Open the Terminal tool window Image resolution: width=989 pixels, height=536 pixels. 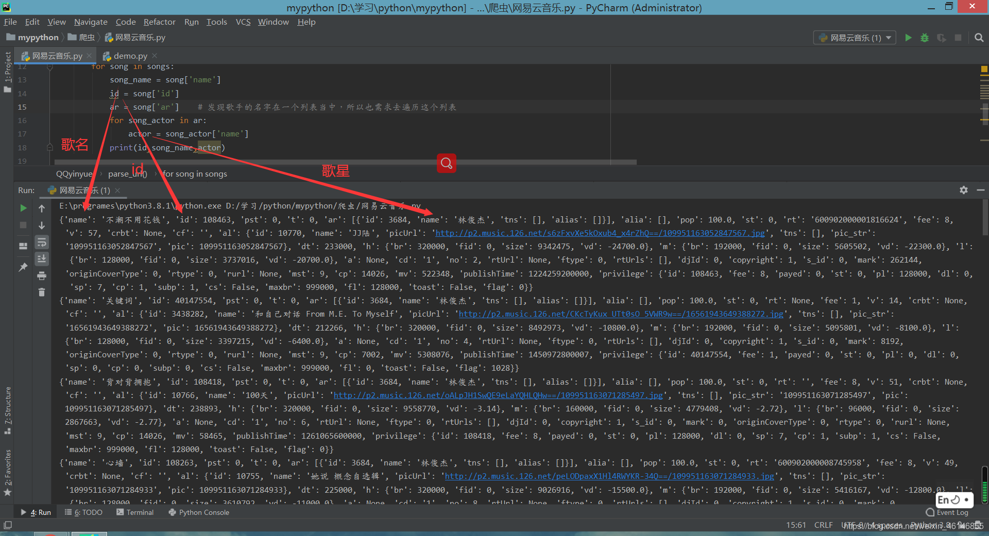pyautogui.click(x=135, y=512)
